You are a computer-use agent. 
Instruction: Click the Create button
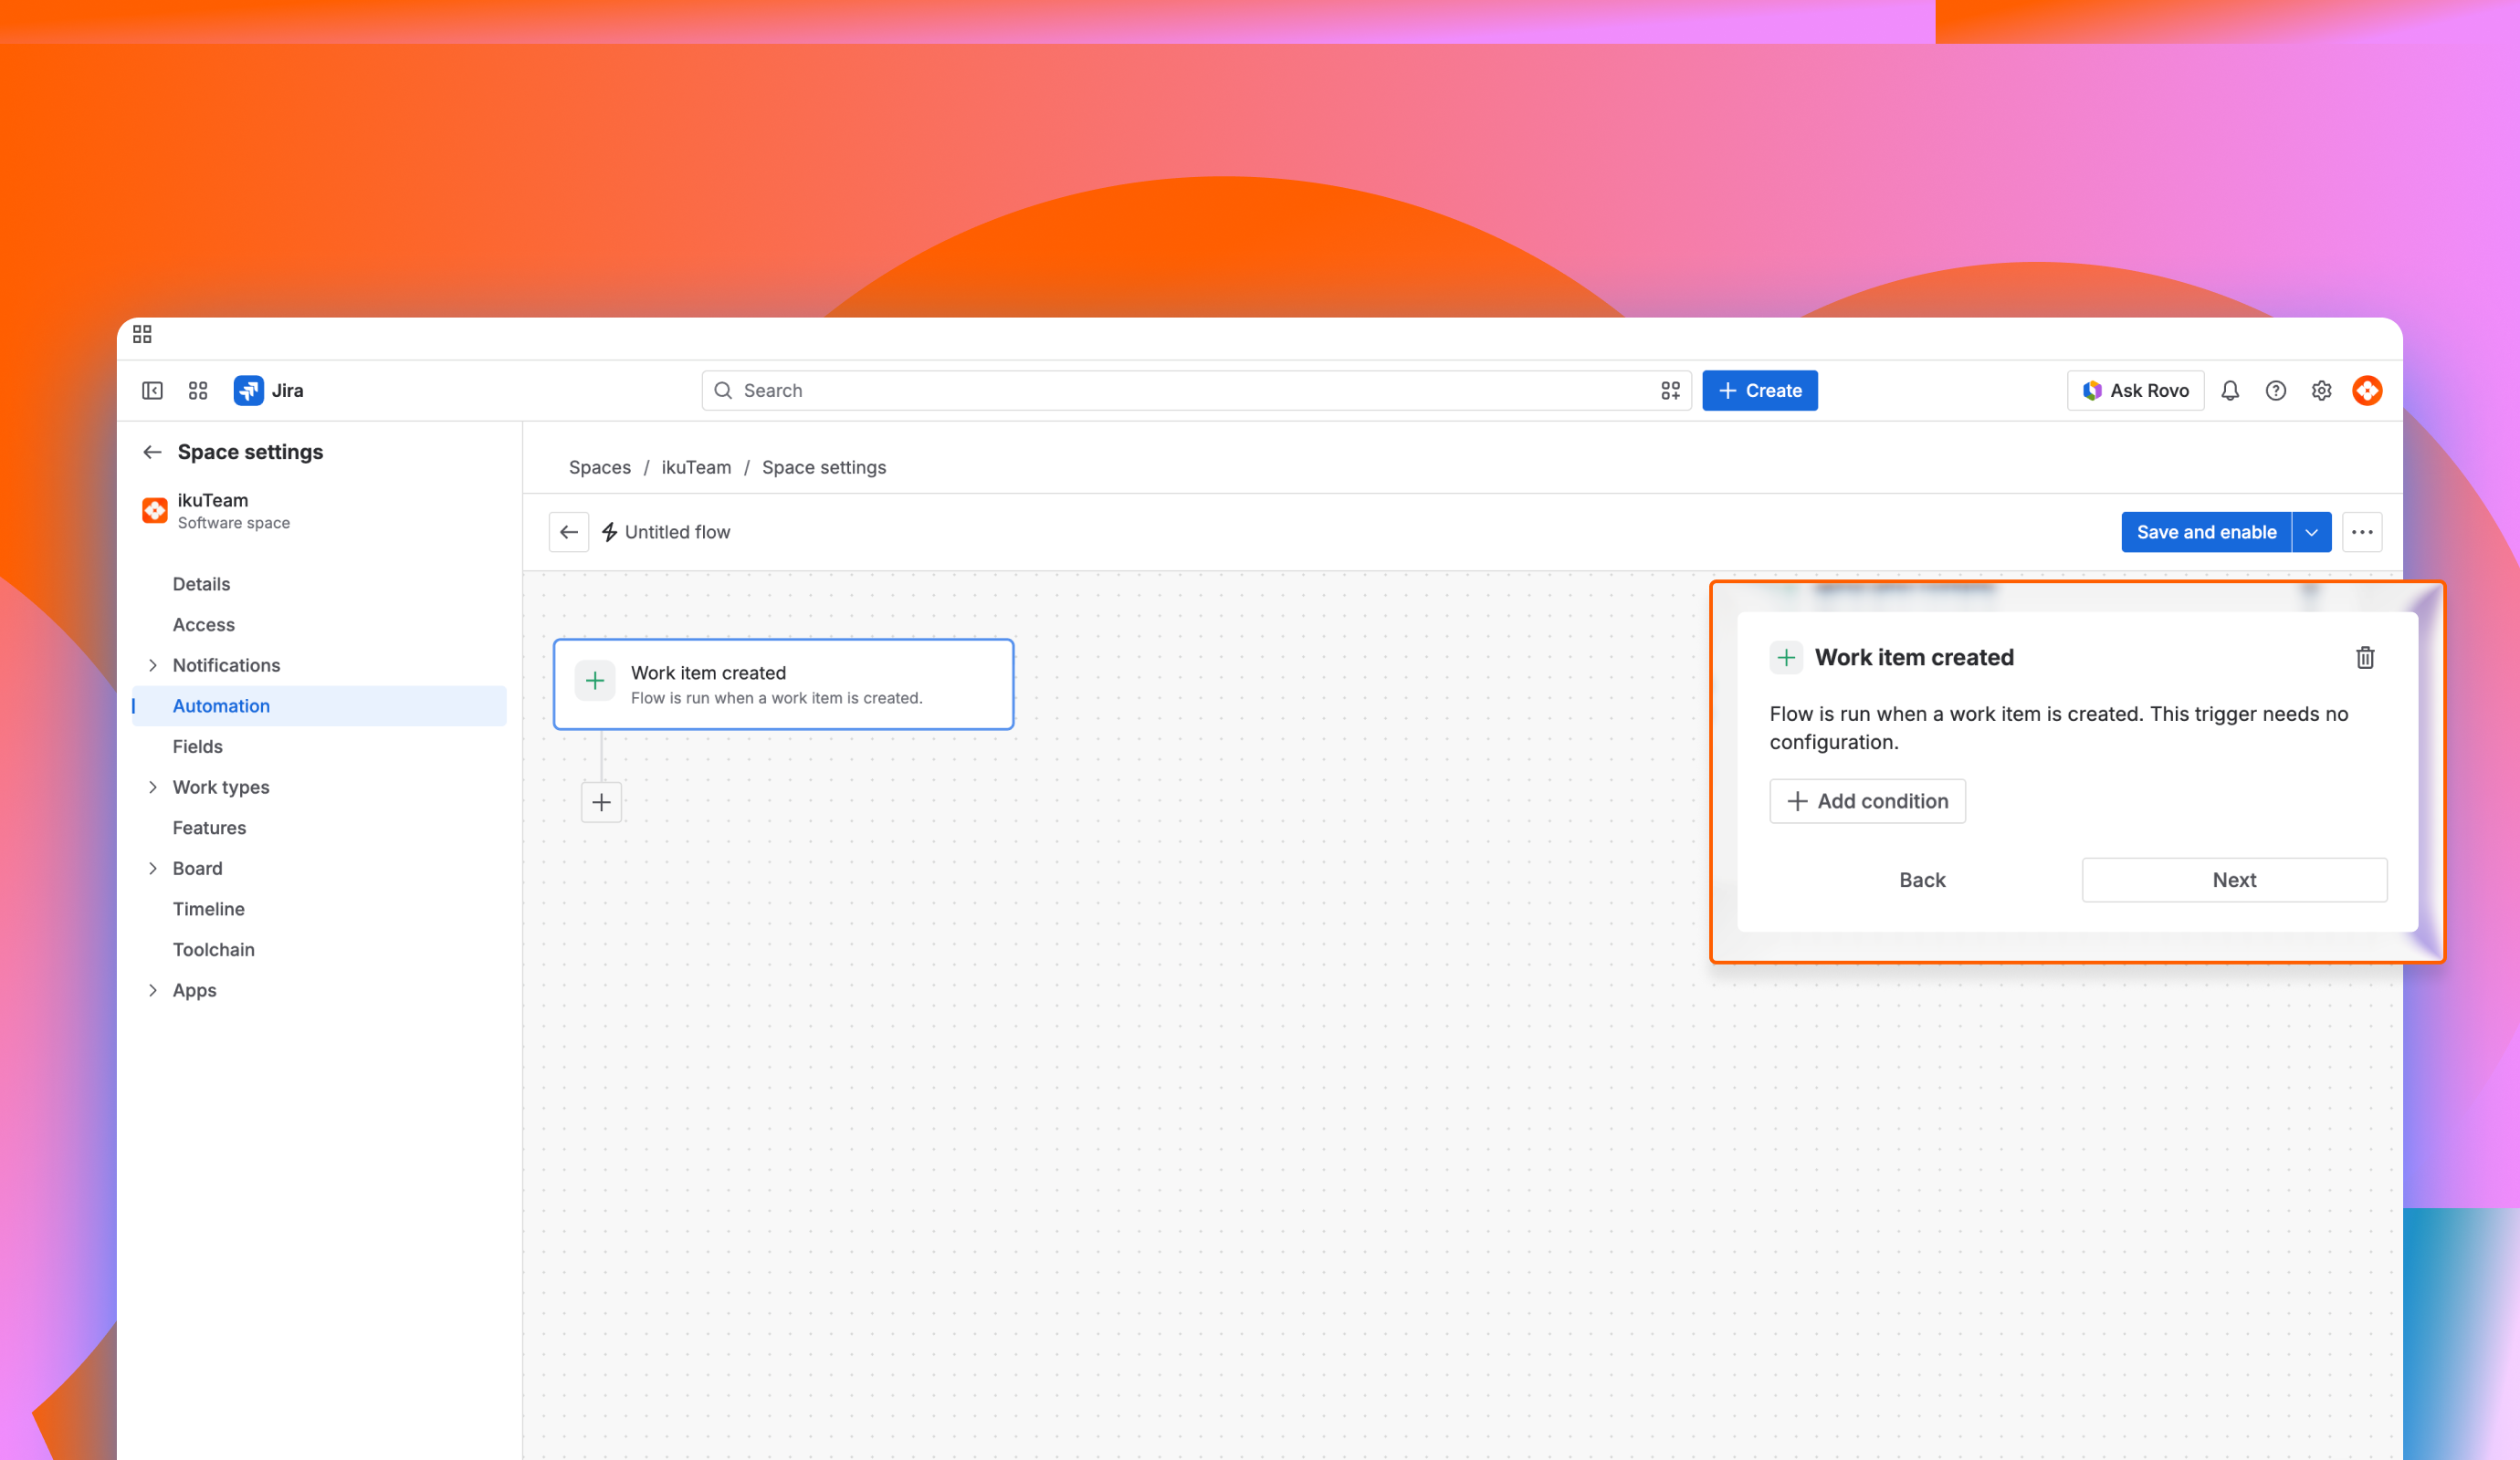coord(1760,391)
